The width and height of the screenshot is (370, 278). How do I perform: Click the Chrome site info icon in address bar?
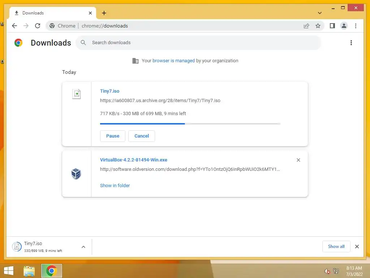click(52, 26)
